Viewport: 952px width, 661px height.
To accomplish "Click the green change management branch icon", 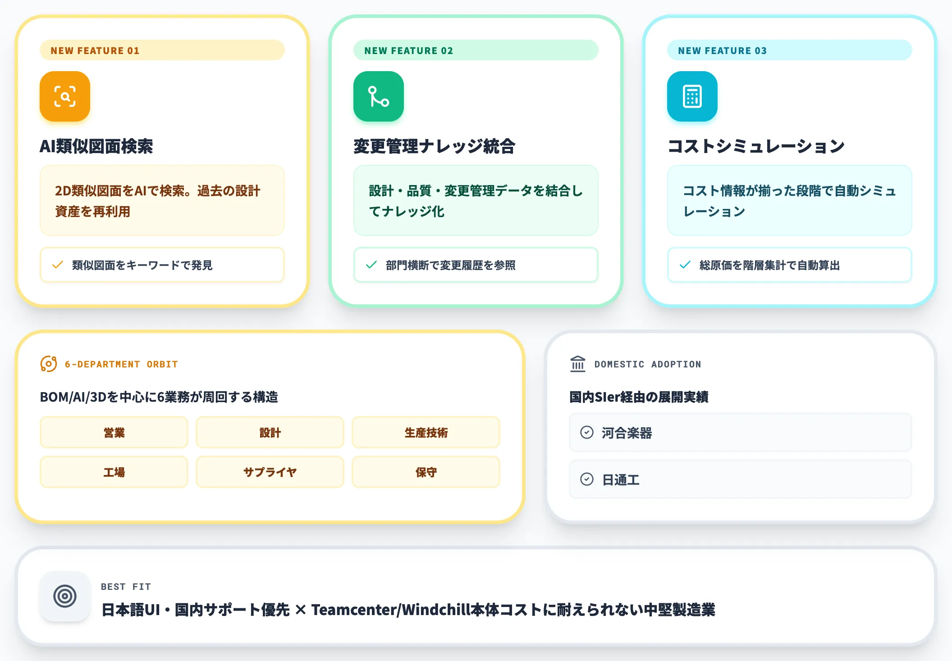I will tap(379, 96).
